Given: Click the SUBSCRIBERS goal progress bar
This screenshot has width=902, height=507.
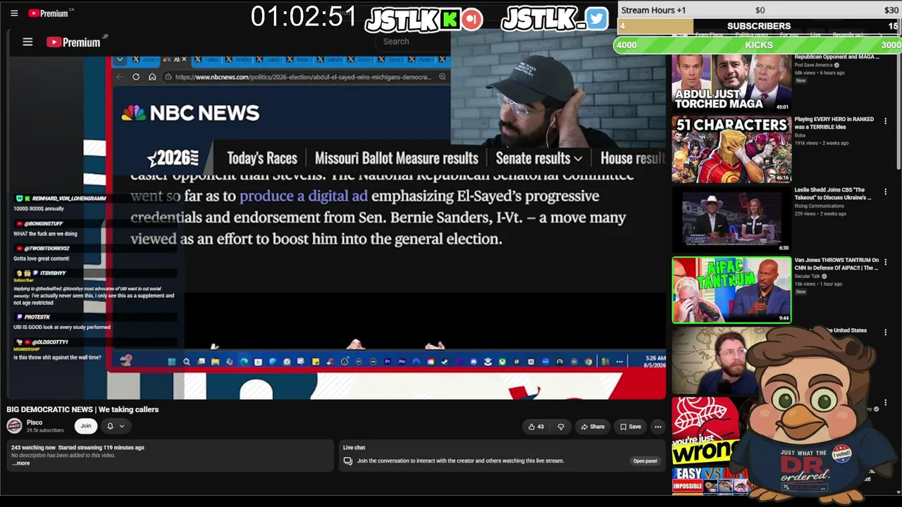Looking at the screenshot, I should (759, 26).
